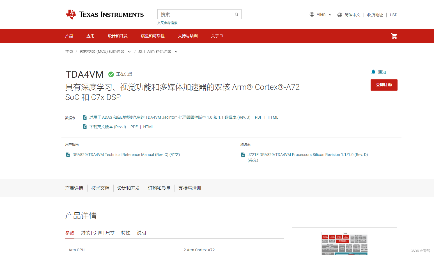This screenshot has width=434, height=255.
Task: Click the Allen username text
Action: (x=321, y=14)
